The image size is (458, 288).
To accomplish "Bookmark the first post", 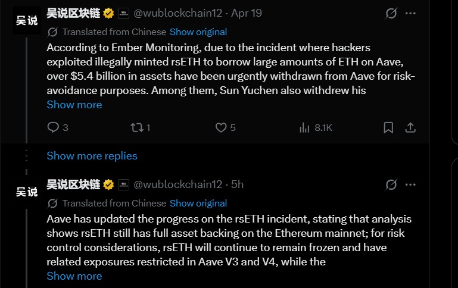I will coord(388,127).
